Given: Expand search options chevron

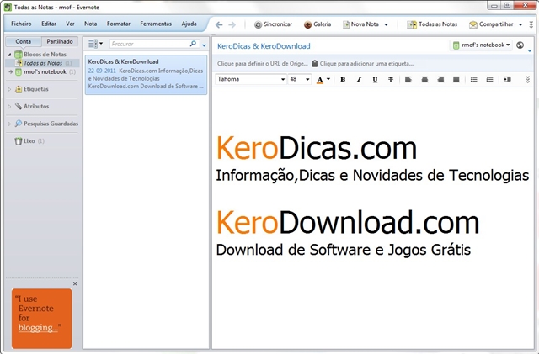Looking at the screenshot, I should pos(204,45).
